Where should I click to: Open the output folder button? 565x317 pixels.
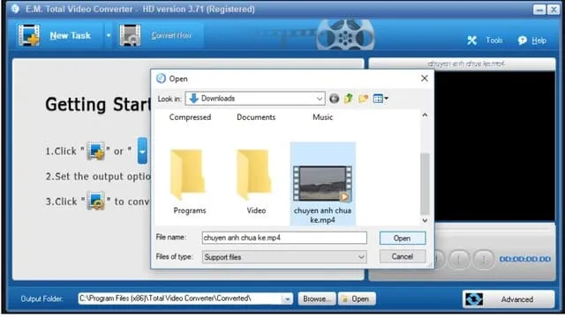coord(357,299)
